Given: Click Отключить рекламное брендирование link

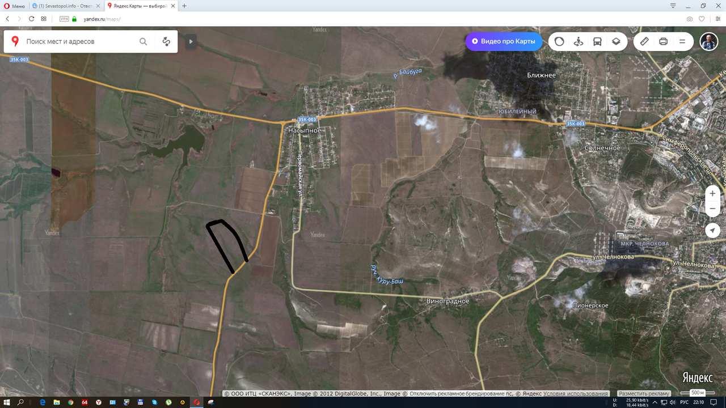Looking at the screenshot, I should click(458, 393).
